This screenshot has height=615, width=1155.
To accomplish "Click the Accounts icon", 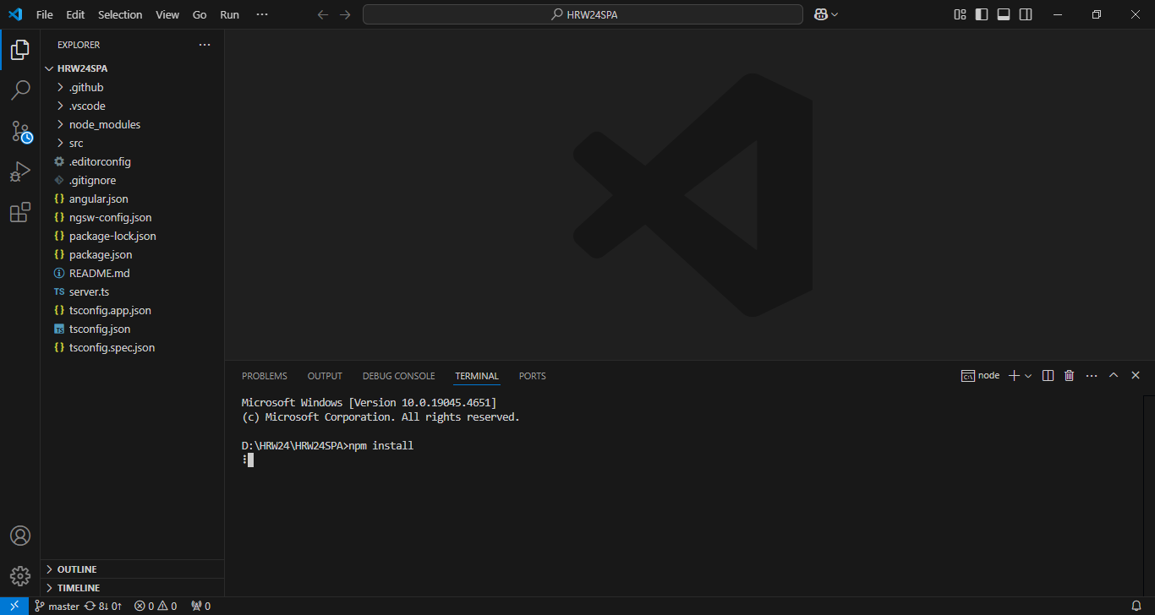I will point(20,536).
